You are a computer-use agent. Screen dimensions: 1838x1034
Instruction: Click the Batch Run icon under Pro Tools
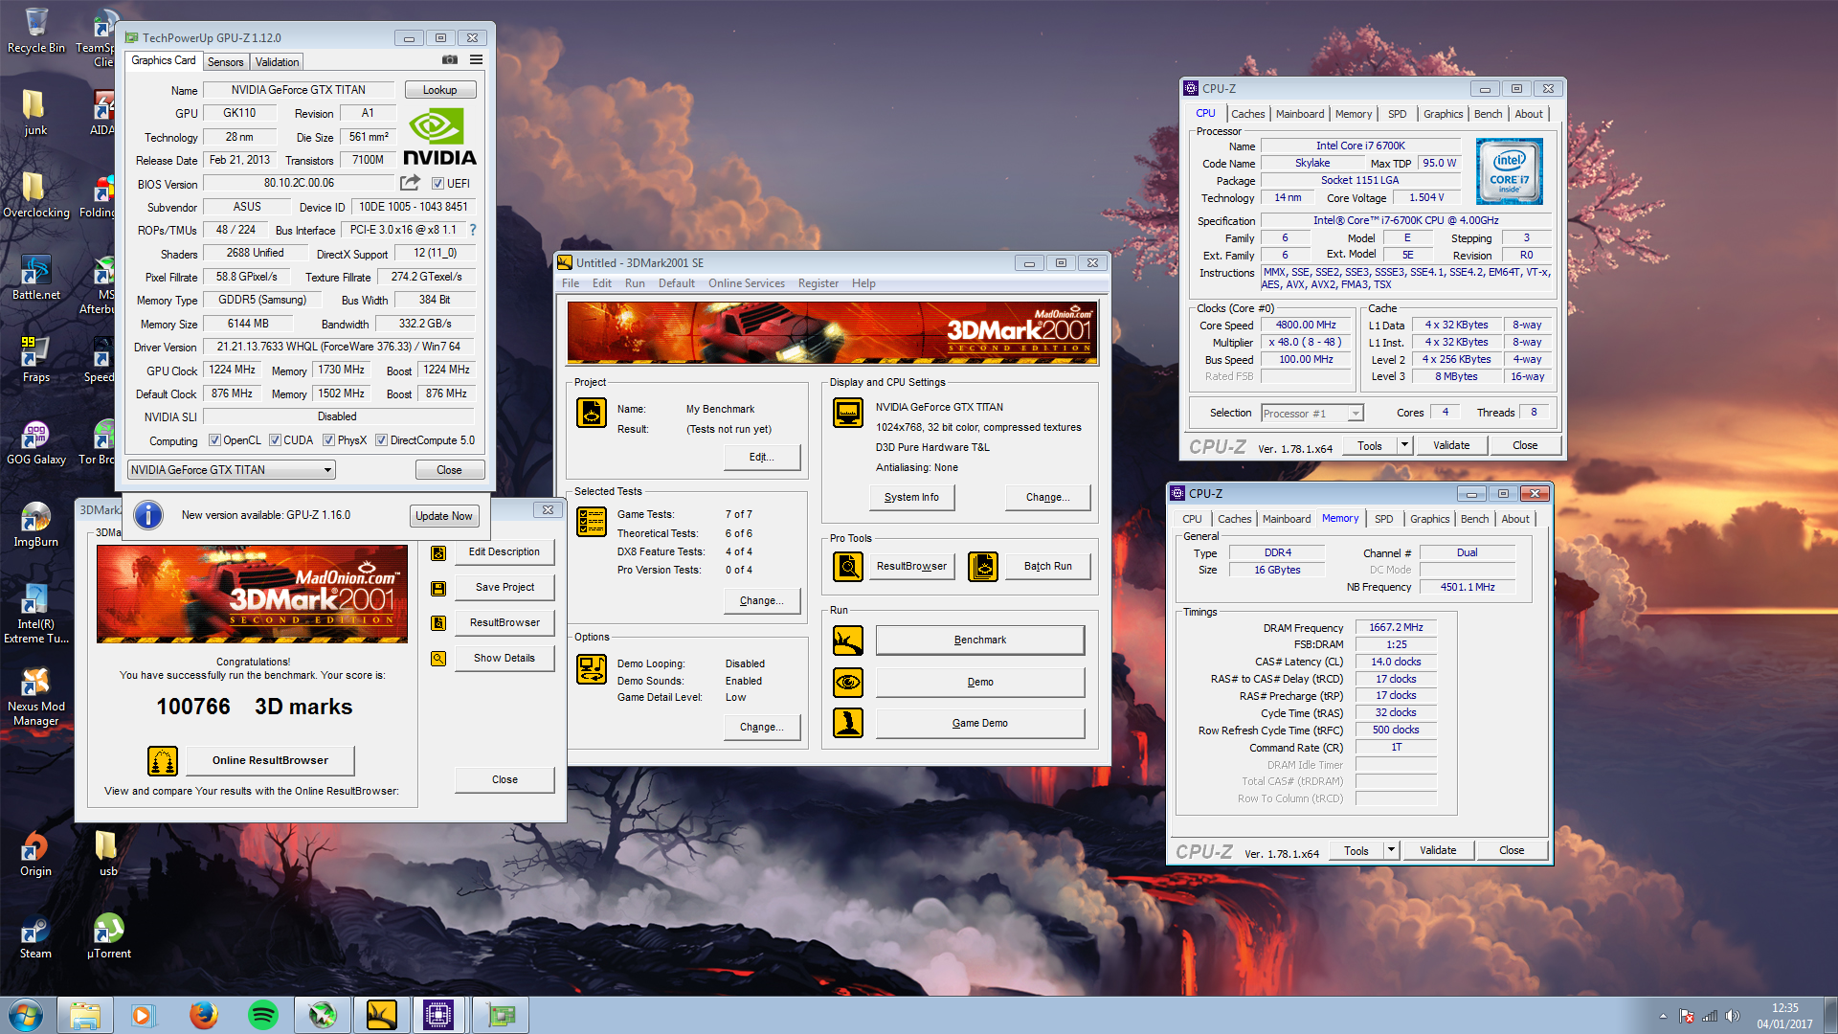pyautogui.click(x=983, y=566)
